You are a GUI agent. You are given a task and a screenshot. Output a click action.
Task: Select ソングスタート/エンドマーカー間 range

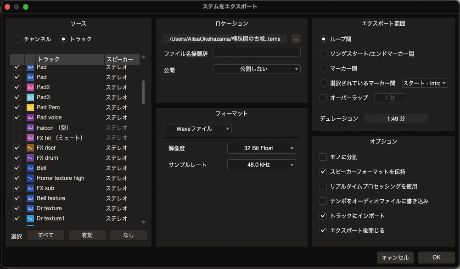323,54
